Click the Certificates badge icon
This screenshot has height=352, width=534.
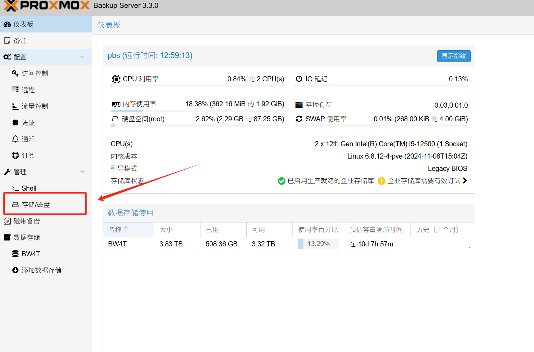(x=15, y=123)
